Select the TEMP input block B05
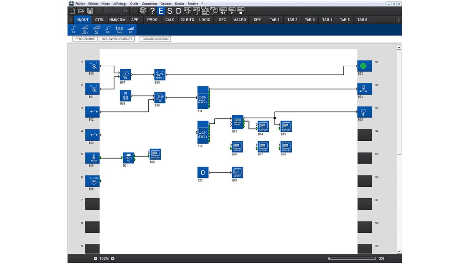469x264 pixels. pos(92,158)
